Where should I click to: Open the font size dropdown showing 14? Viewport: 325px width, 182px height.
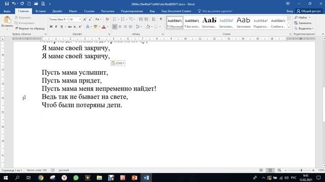pyautogui.click(x=80, y=19)
